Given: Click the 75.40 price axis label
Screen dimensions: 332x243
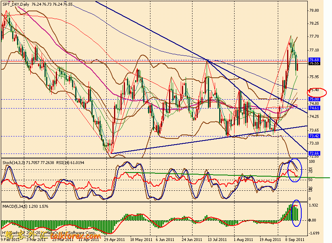Looking at the screenshot, I should pyautogui.click(x=314, y=90).
